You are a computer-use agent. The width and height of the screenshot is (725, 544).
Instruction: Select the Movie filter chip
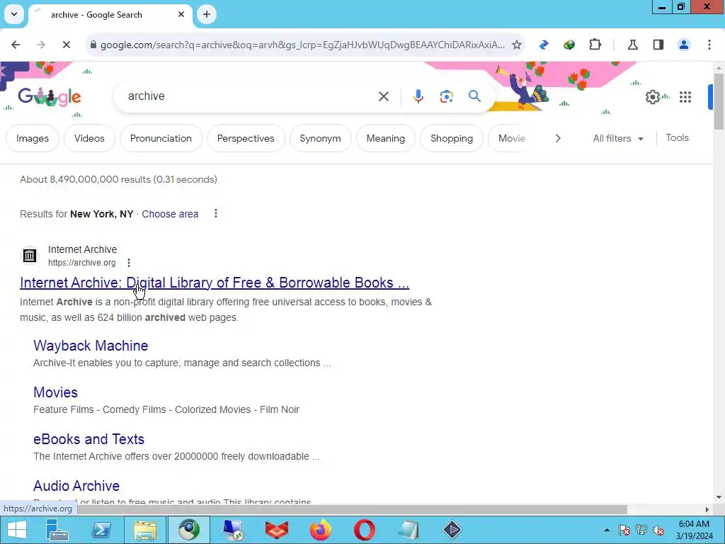pos(511,138)
